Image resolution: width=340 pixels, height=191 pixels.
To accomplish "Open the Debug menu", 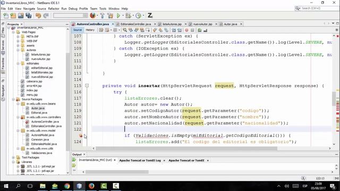I will [73, 8].
